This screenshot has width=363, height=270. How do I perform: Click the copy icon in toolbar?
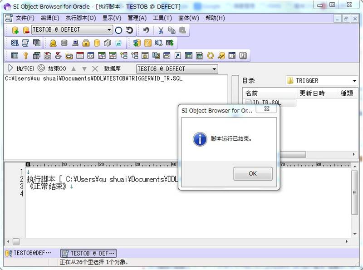(172, 30)
